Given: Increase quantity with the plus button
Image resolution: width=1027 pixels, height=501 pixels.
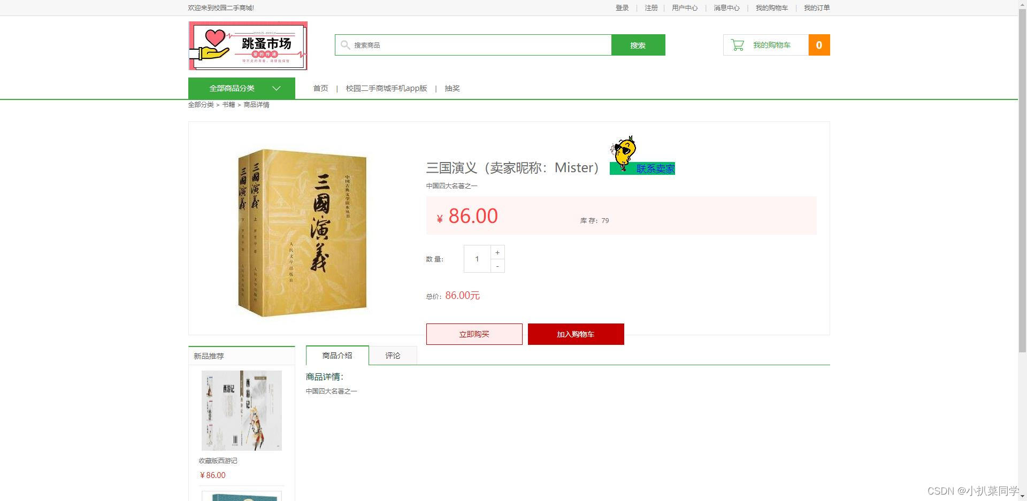Looking at the screenshot, I should [x=497, y=252].
